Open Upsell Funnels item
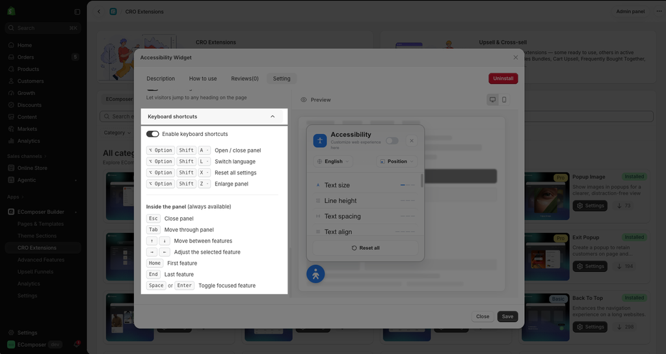 [35, 271]
